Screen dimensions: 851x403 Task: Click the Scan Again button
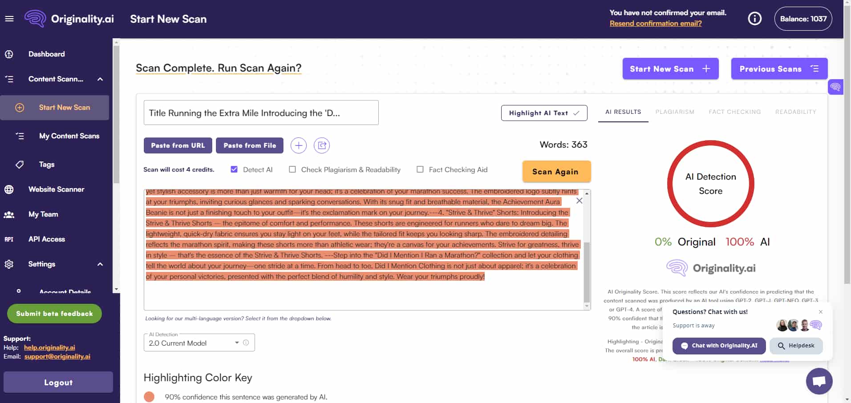coord(556,172)
